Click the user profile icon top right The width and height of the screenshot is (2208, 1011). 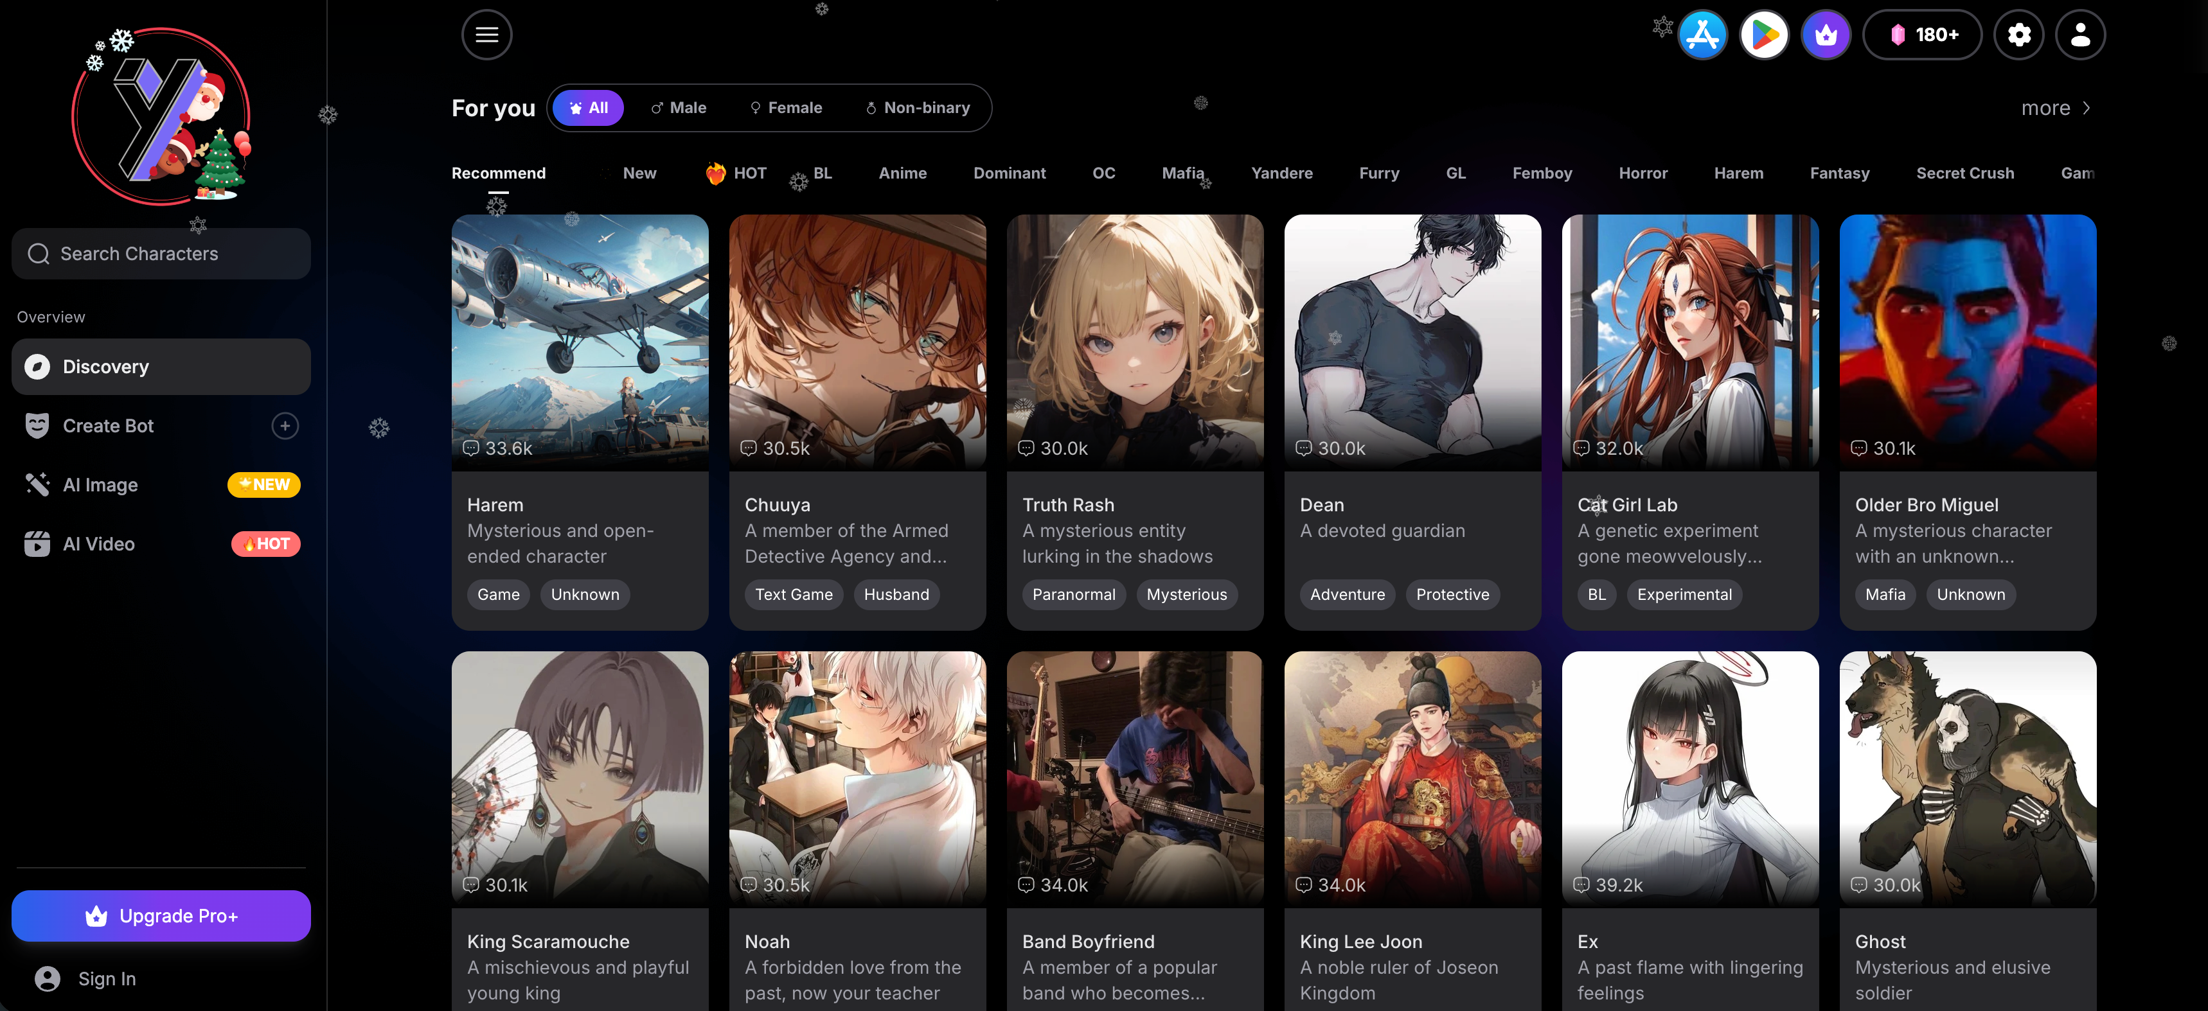pyautogui.click(x=2079, y=35)
